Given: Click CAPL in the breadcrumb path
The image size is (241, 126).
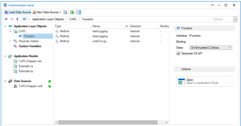Looking at the screenshot, I should click(73, 19).
